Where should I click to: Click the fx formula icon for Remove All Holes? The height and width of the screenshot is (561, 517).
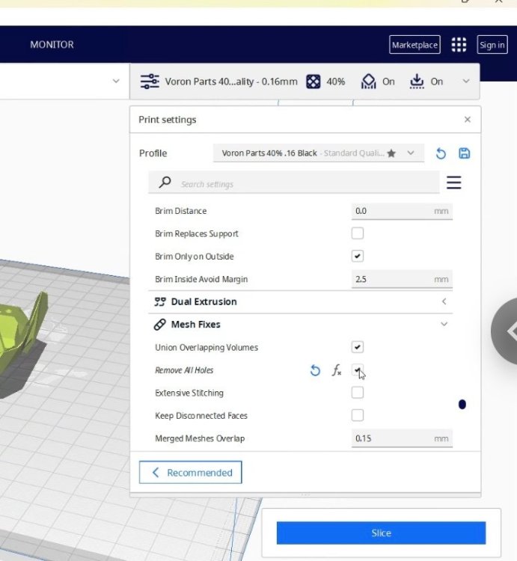click(337, 370)
